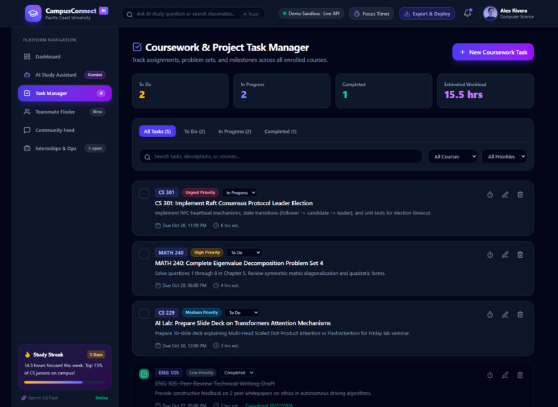Screen dimensions: 558x407
Task: Click the task manager heading checkbox icon
Action: (137, 47)
